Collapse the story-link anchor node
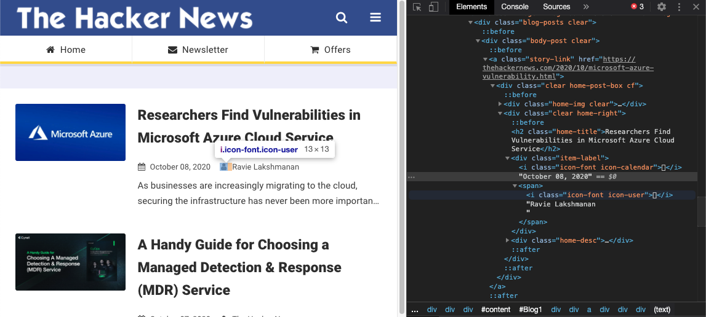Screen dimensions: 706x317 486,60
